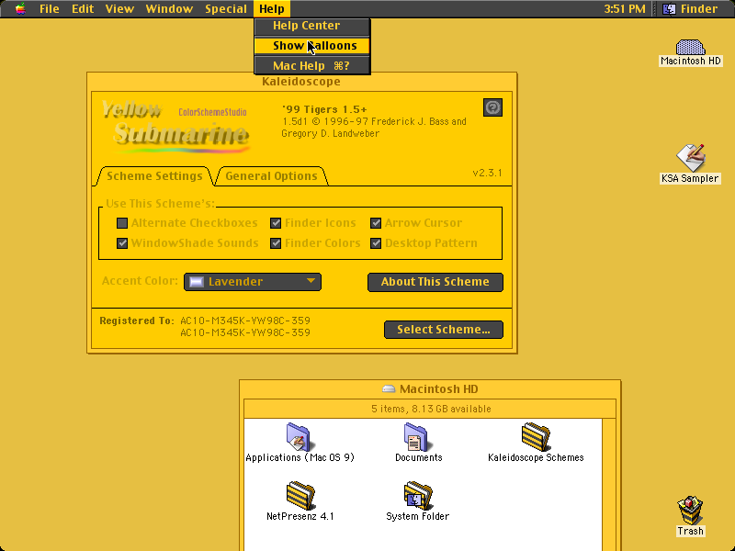Select the KSA Sampler desktop icon
735x551 pixels.
[690, 157]
